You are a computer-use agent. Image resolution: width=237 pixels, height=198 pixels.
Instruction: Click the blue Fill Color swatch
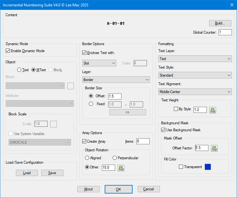[x=208, y=167]
